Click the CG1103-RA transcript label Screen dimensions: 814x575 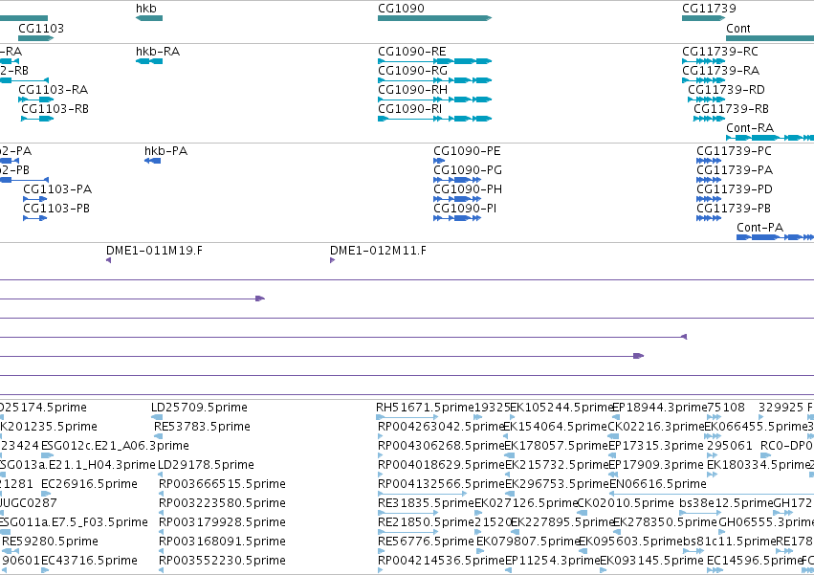coord(53,90)
